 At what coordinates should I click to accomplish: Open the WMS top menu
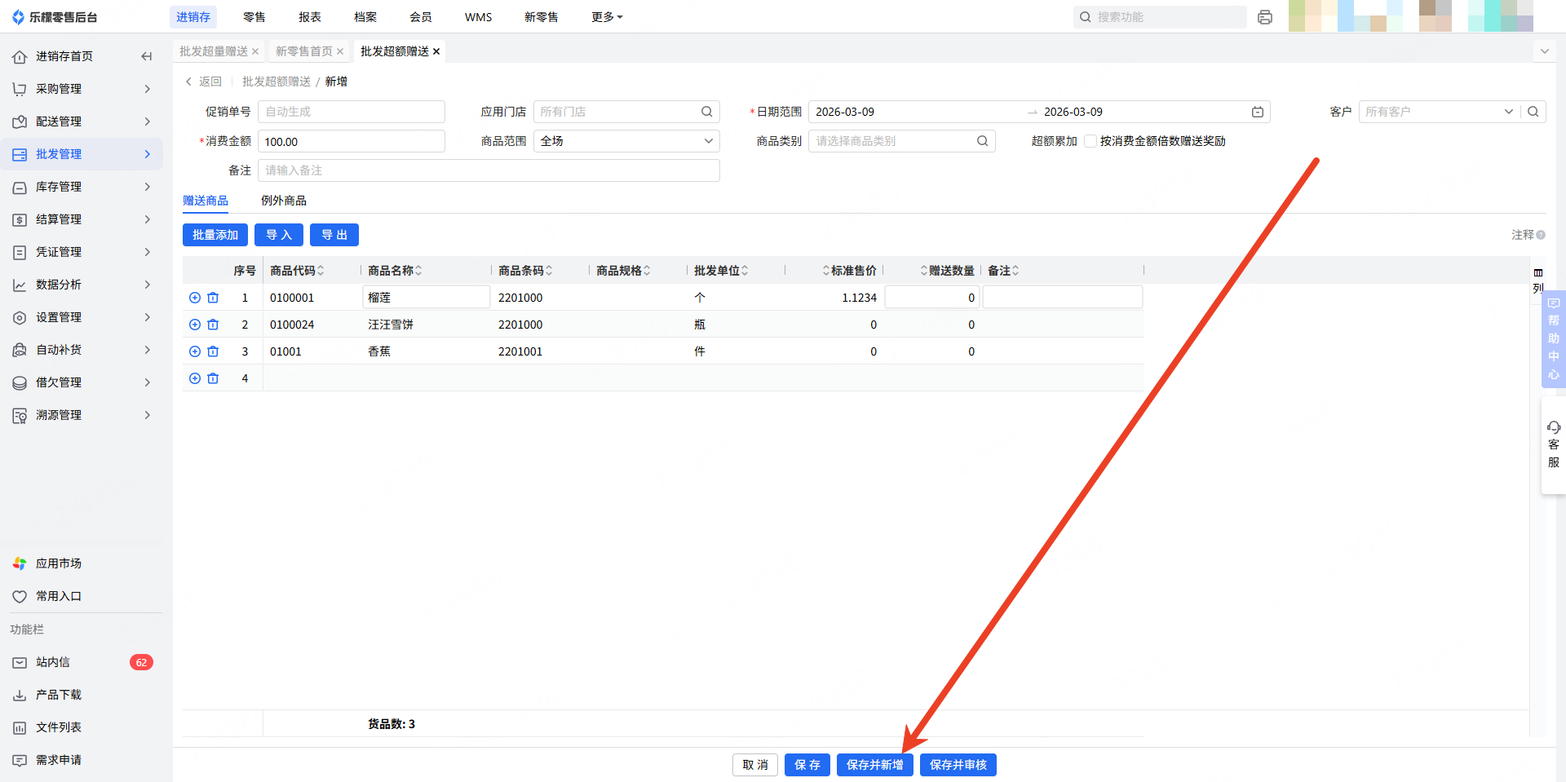pyautogui.click(x=479, y=17)
